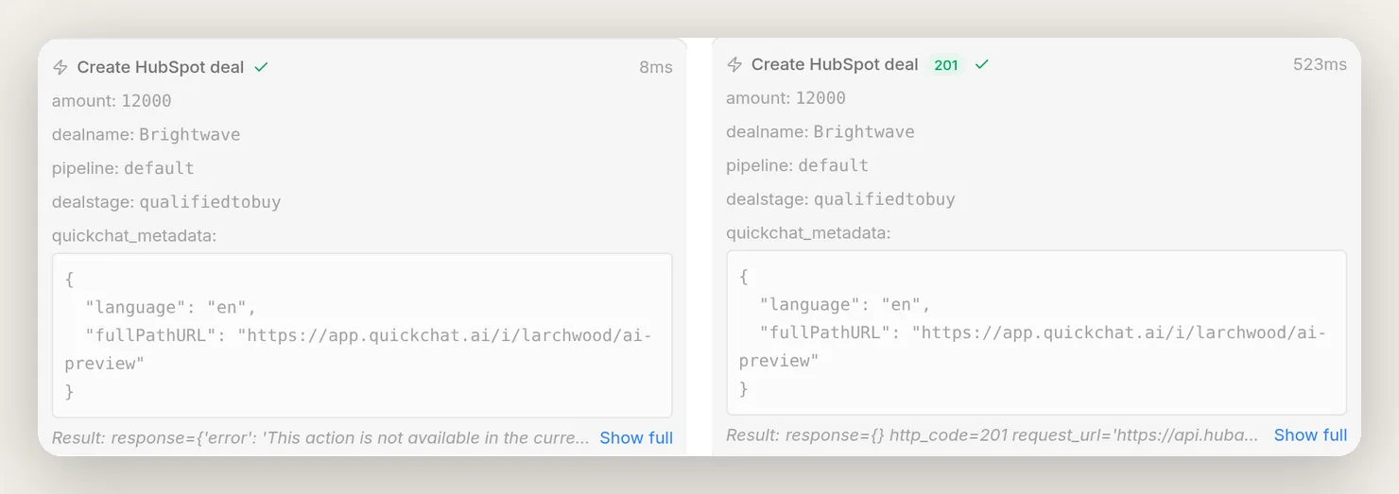Click quickchat_metadata label in the 8ms card
The height and width of the screenshot is (494, 1399).
[134, 235]
